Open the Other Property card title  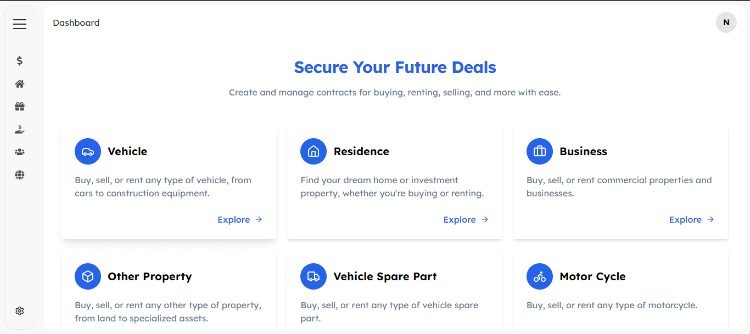click(150, 276)
